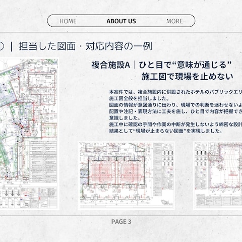This screenshot has height=242, width=242.
Task: Click the line beginning 配置や注記・表現方法に工夫
Action: coord(175,111)
